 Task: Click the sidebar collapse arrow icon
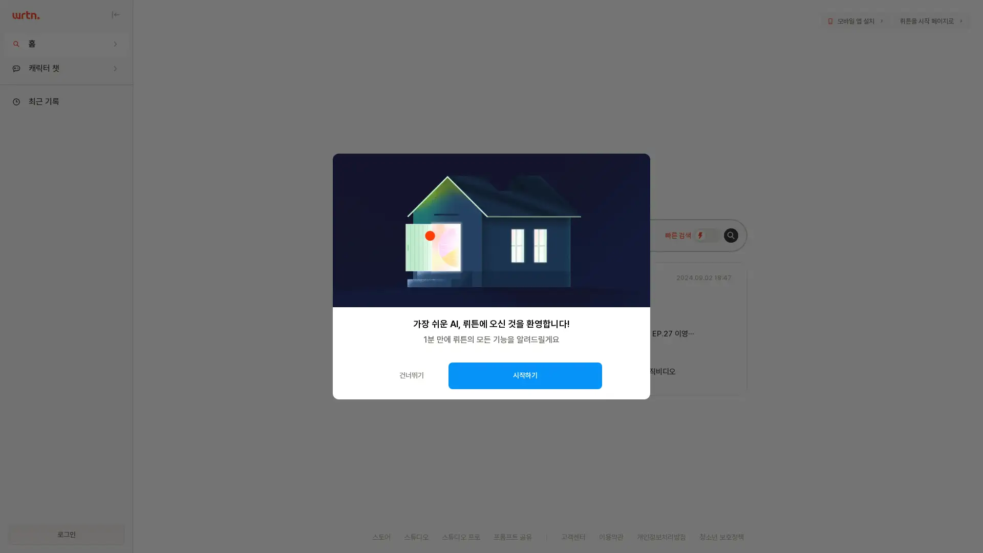tap(115, 15)
